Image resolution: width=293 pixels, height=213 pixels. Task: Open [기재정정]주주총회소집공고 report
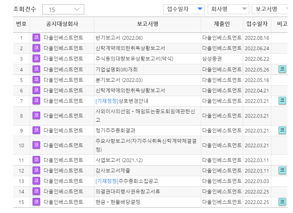point(127,181)
